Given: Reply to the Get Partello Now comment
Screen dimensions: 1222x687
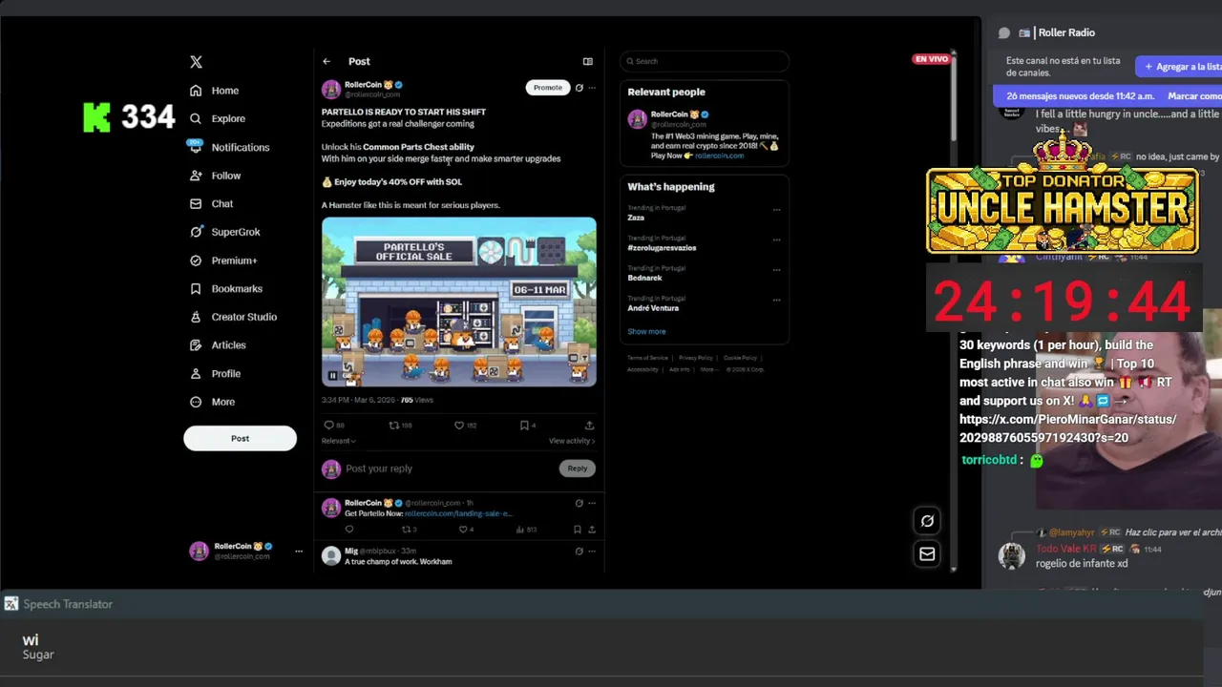Looking at the screenshot, I should [x=349, y=530].
